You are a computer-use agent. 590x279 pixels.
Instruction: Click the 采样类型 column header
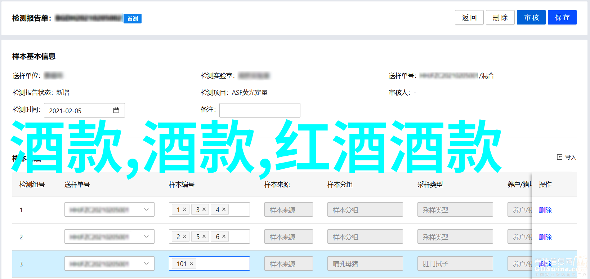click(x=430, y=184)
